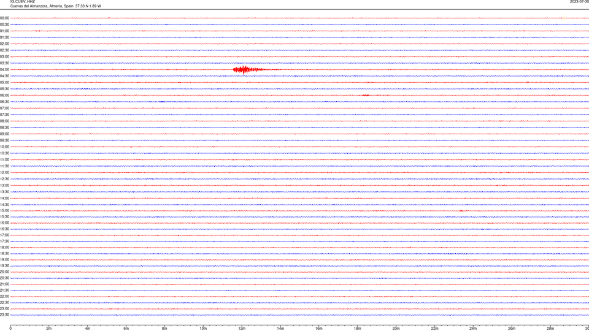The height and width of the screenshot is (331, 589).
Task: Click the 08:00 time label
Action: 4,121
